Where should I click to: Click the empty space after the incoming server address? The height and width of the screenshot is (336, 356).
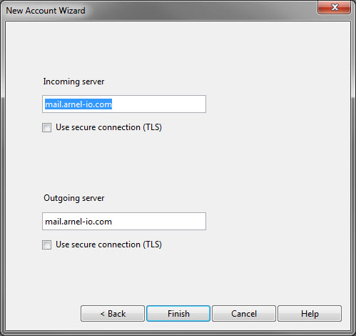tap(158, 104)
